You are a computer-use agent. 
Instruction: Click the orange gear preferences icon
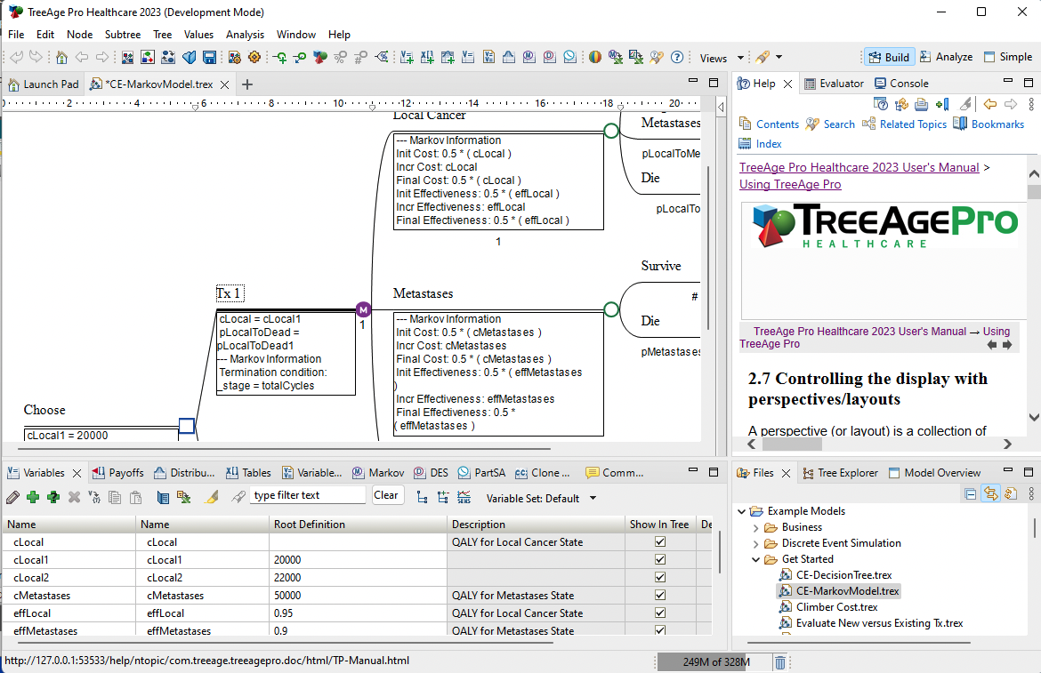[x=254, y=58]
